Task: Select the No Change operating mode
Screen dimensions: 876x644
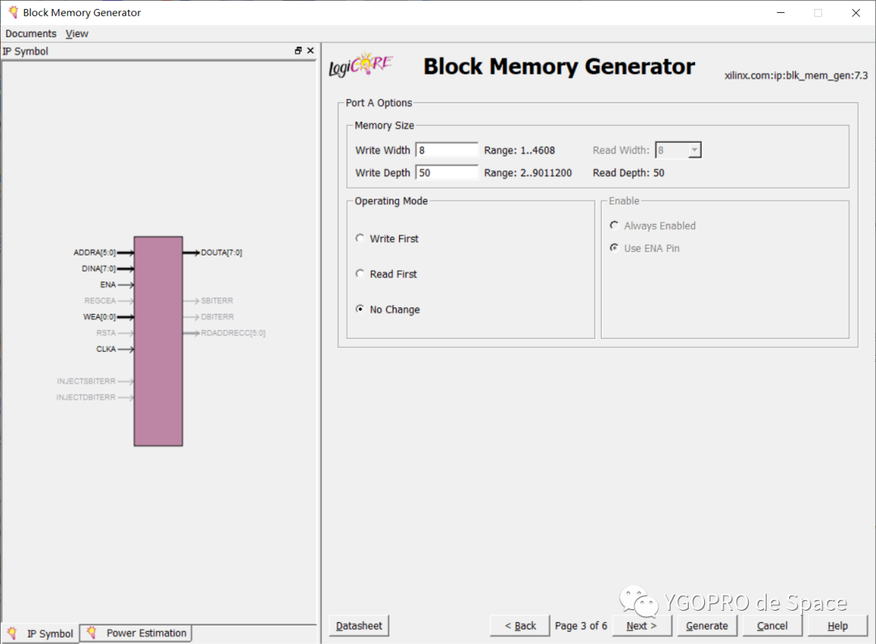Action: [x=360, y=309]
